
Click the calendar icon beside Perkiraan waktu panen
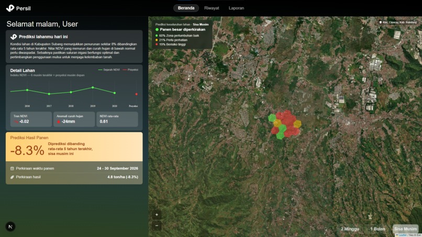pos(12,168)
